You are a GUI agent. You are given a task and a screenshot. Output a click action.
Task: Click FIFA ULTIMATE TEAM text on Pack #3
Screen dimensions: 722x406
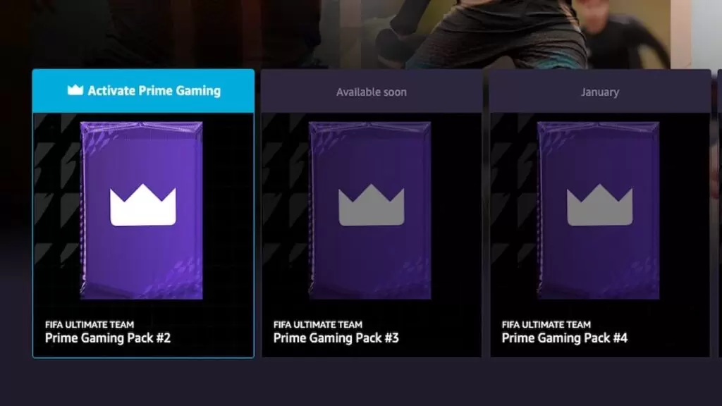(x=318, y=324)
